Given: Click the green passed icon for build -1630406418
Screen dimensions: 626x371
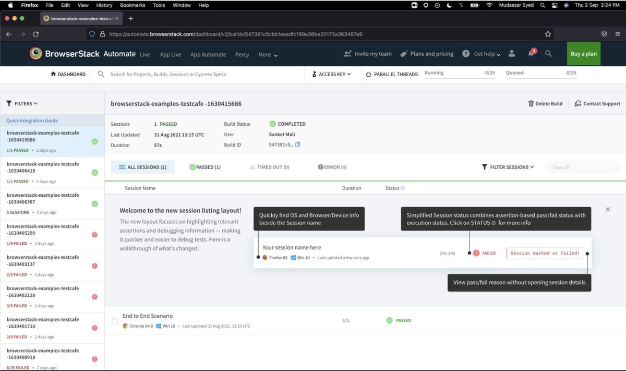Looking at the screenshot, I should [x=94, y=172].
